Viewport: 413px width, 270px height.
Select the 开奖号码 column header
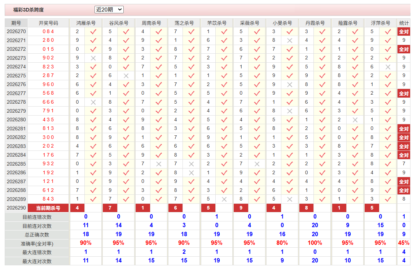click(x=48, y=23)
